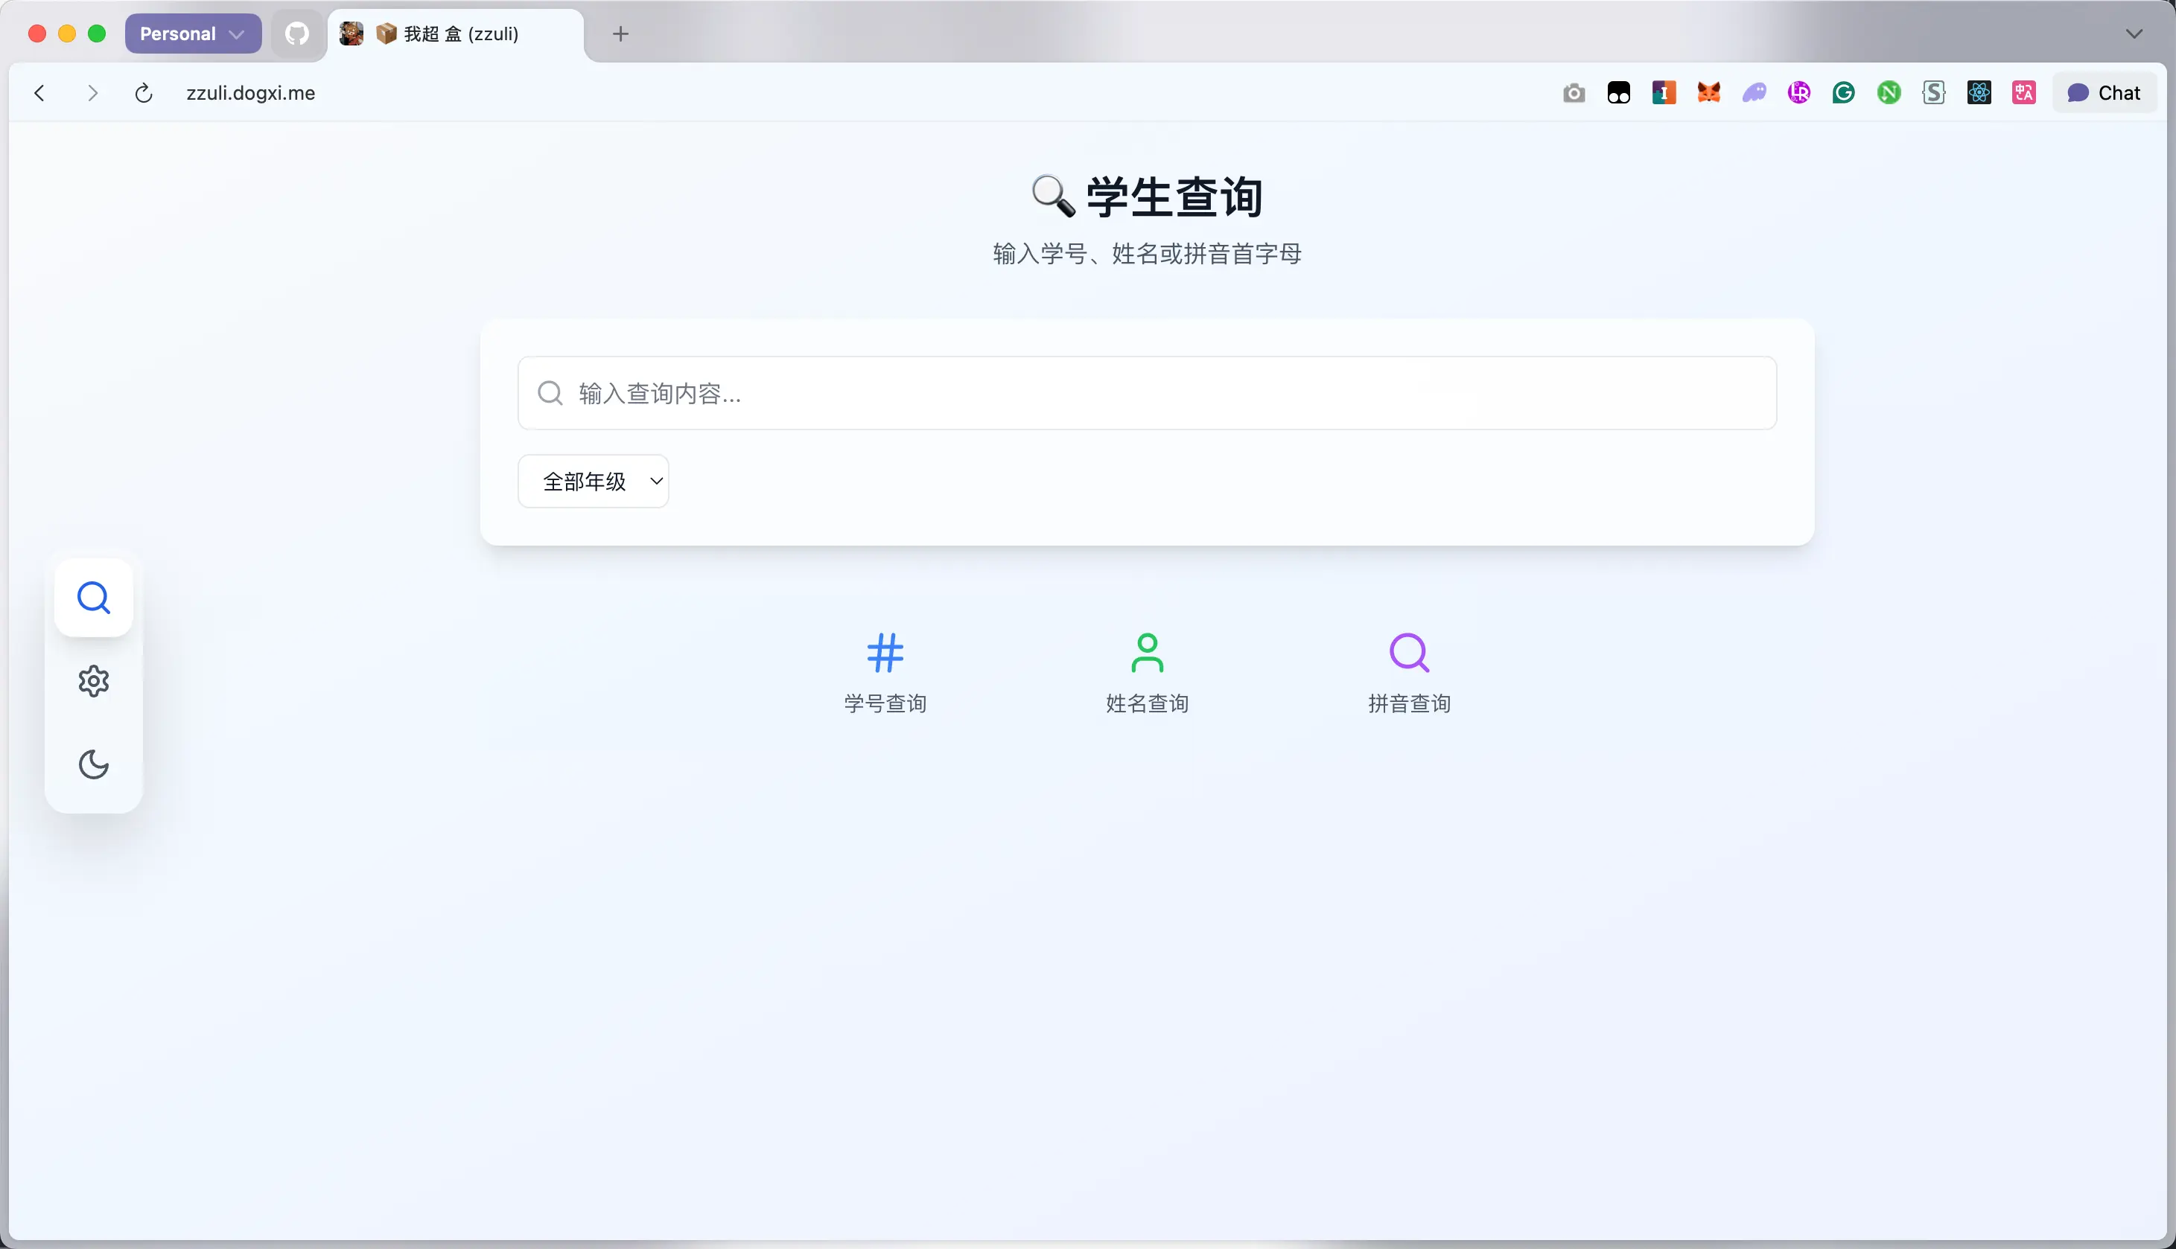
Task: Click the search icon in the left sidebar
Action: click(x=94, y=598)
